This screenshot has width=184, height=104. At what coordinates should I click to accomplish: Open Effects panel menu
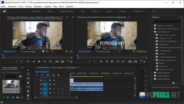click(x=179, y=17)
